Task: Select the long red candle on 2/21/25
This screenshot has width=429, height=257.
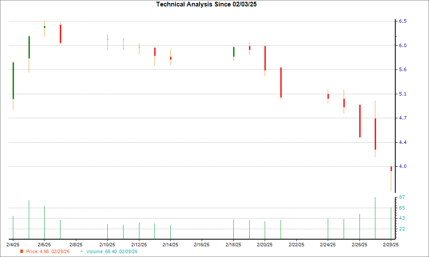Action: pyautogui.click(x=281, y=81)
